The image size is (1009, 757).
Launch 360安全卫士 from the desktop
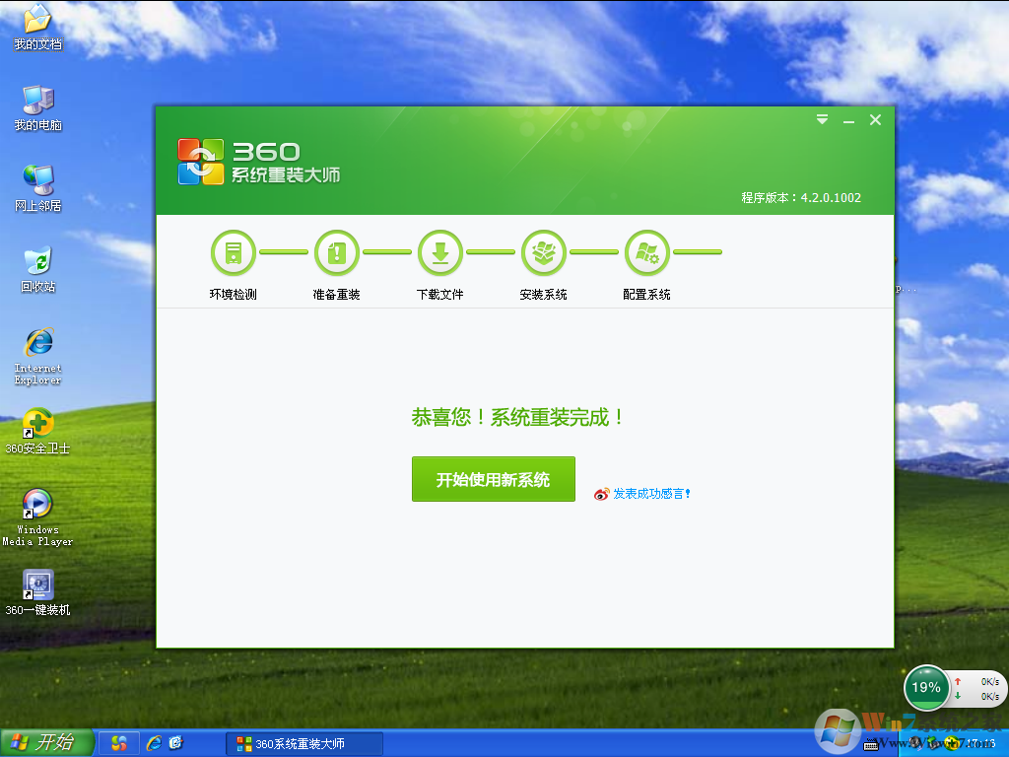coord(37,424)
